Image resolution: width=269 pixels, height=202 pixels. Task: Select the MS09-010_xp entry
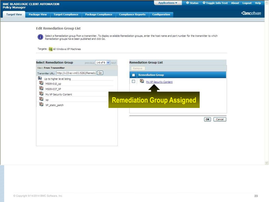click(53, 84)
